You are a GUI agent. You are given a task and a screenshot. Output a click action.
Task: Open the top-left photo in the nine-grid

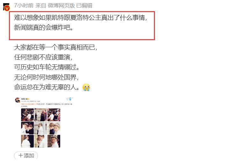coord(27,115)
